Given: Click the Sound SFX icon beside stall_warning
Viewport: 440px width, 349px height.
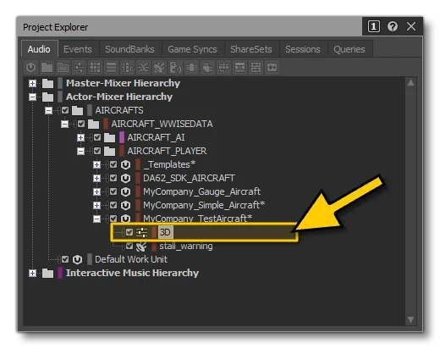Looking at the screenshot, I should coord(141,247).
